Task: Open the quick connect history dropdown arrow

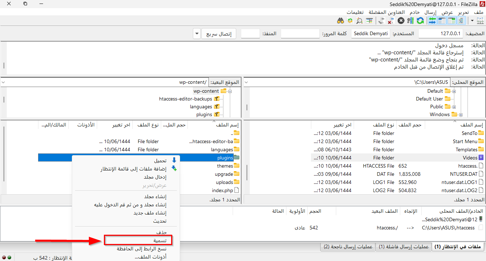Action: [x=197, y=34]
